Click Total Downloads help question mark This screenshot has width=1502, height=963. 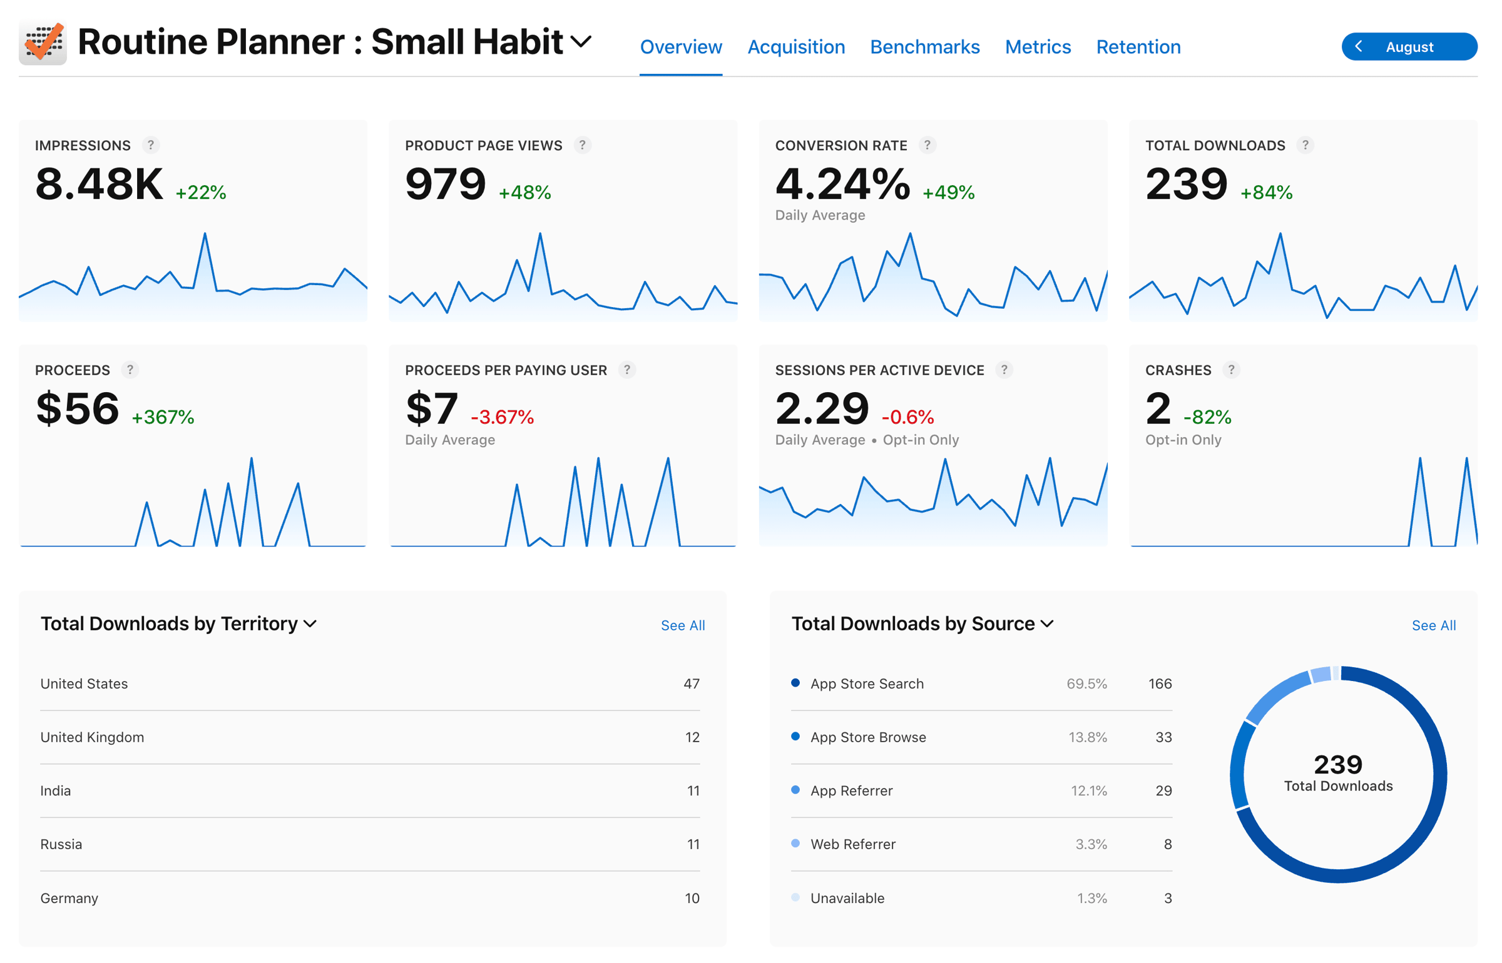pos(1305,145)
